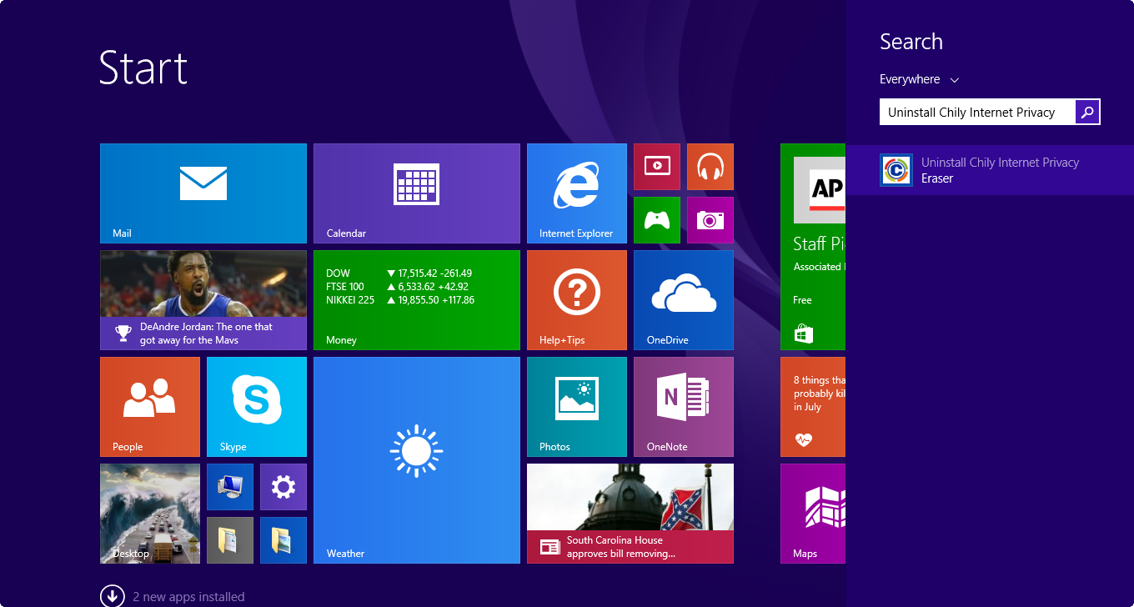
Task: Open This PC computer tile
Action: [x=230, y=487]
